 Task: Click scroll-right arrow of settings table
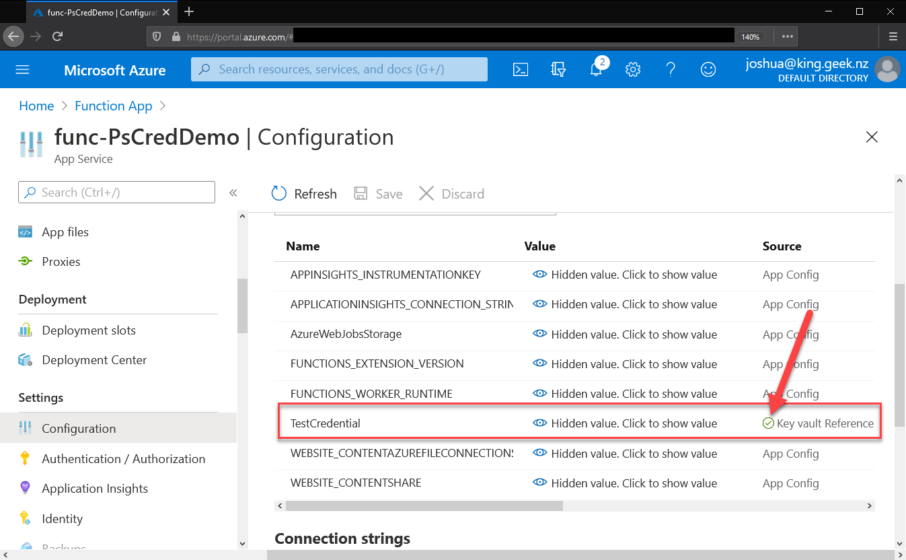tap(869, 505)
